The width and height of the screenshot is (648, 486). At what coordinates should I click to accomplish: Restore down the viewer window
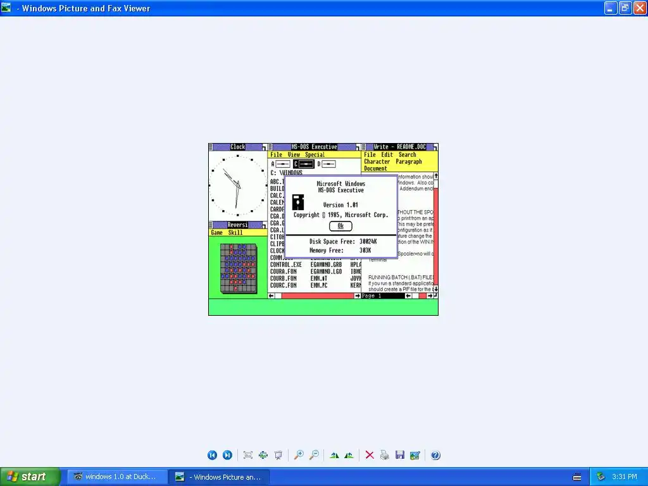(625, 8)
